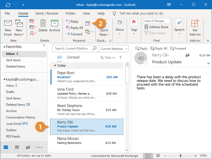Image resolution: width=212 pixels, height=159 pixels.
Task: Open Reed Stephens' RE: Holiday Hours email
Action: [87, 110]
